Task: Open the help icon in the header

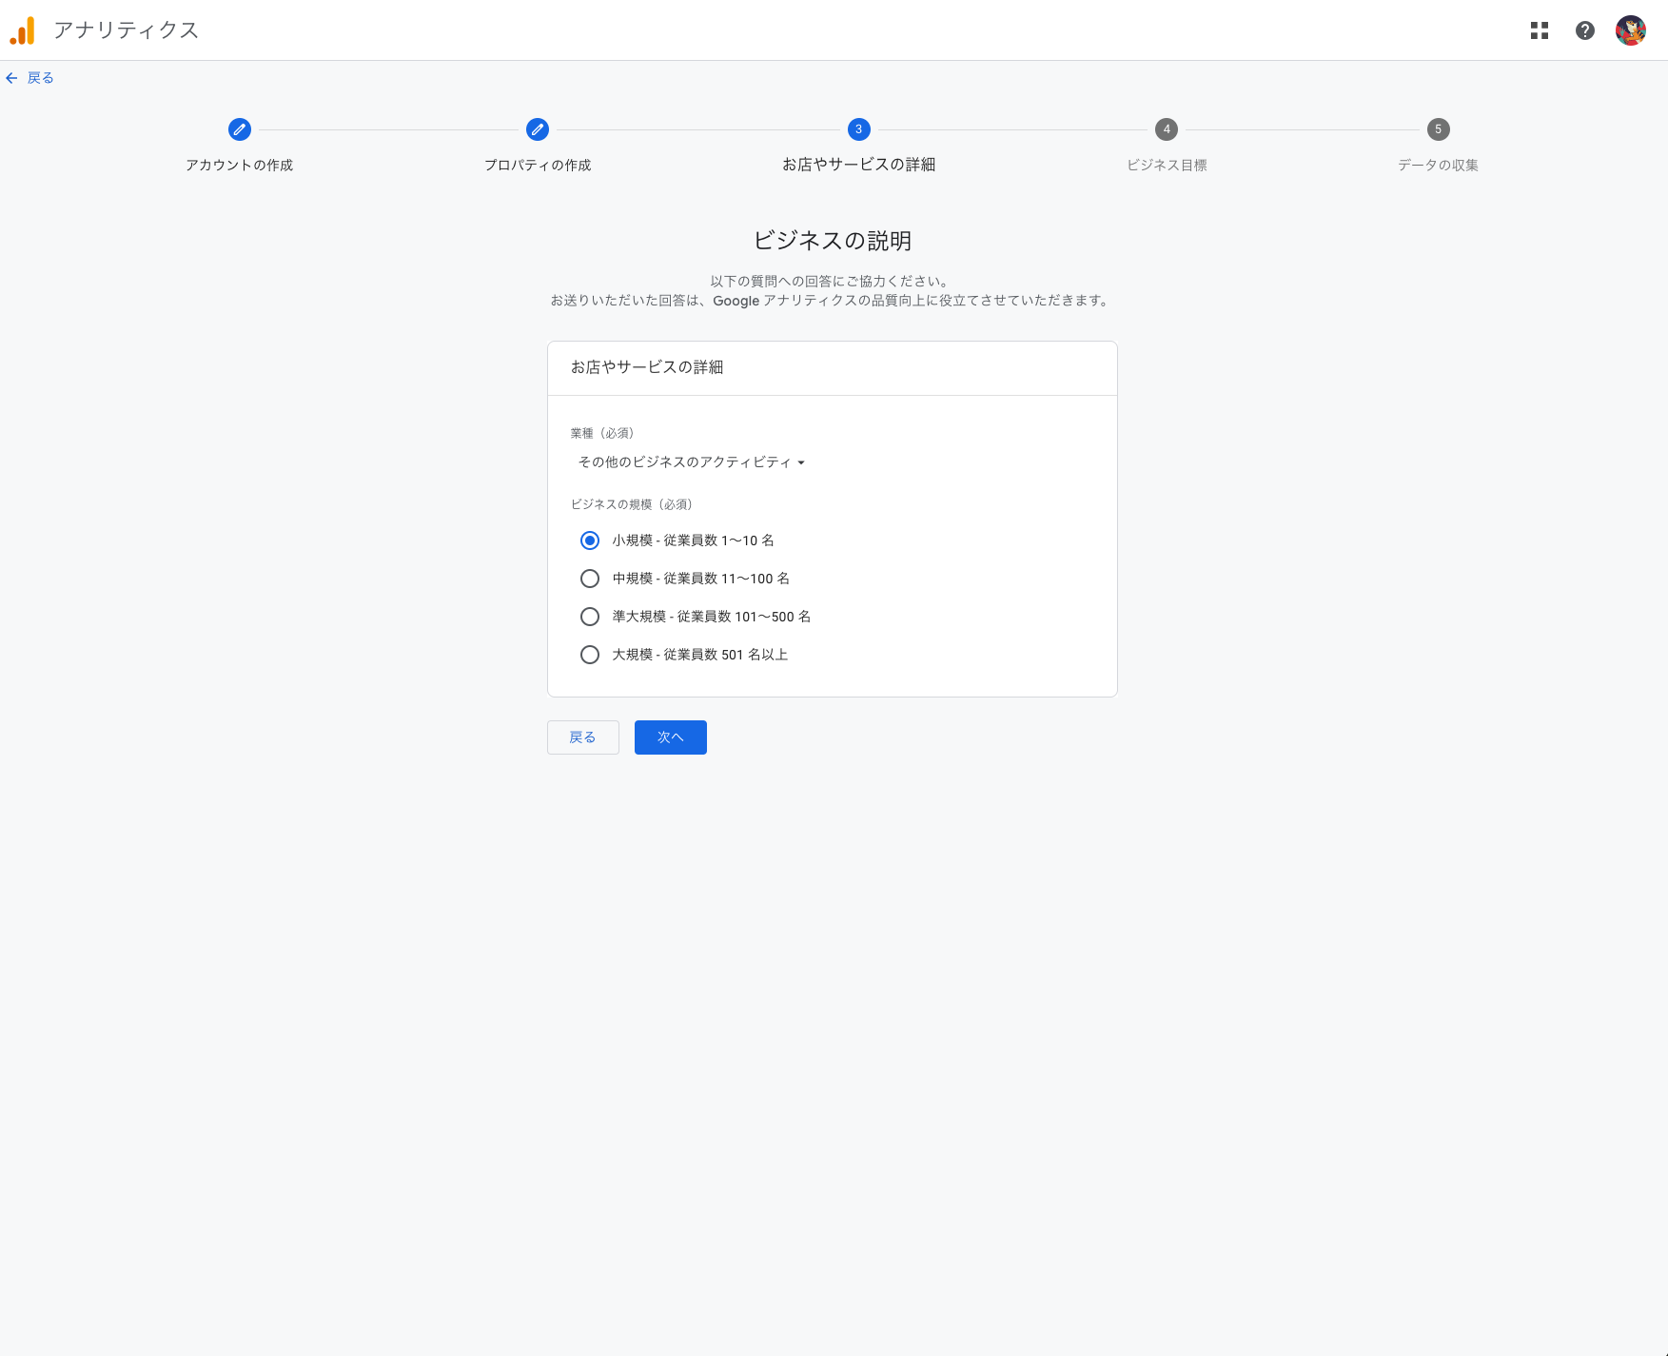Action: (x=1585, y=30)
